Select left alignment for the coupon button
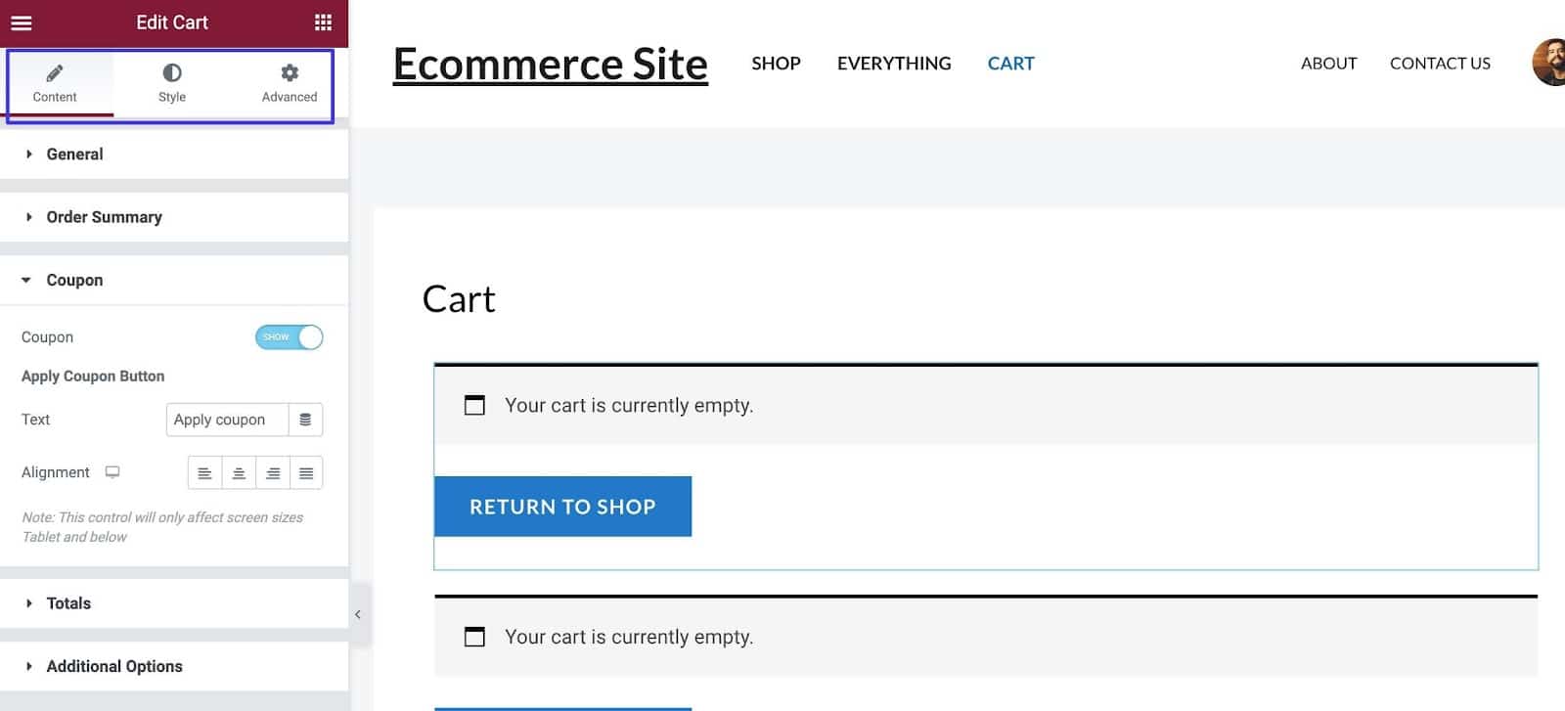1565x711 pixels. pyautogui.click(x=204, y=472)
